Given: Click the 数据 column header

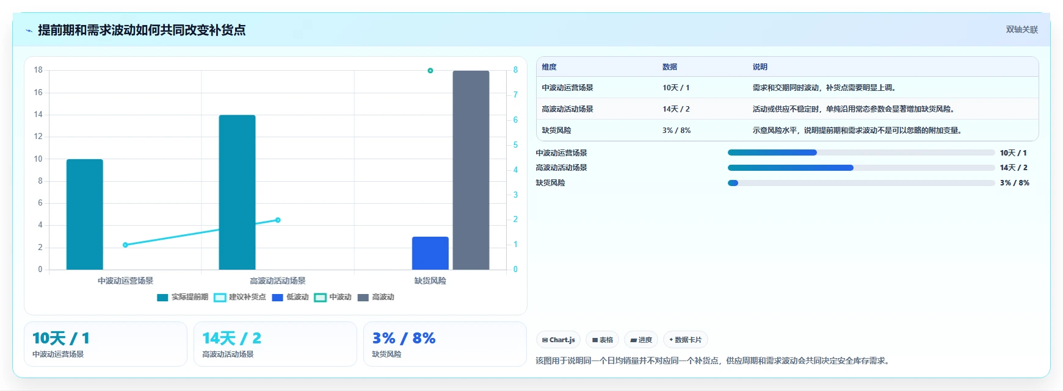Looking at the screenshot, I should tap(670, 67).
